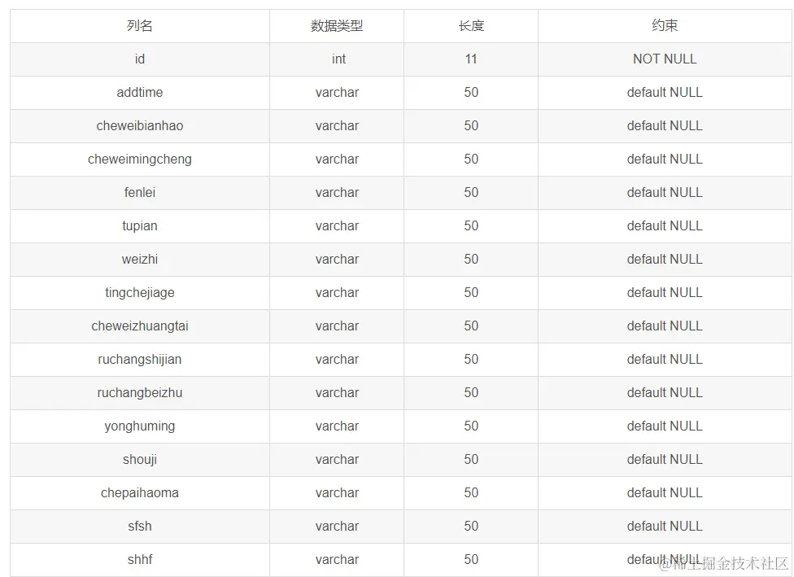Click the 数据类型 column header
The width and height of the screenshot is (794, 577).
click(337, 26)
